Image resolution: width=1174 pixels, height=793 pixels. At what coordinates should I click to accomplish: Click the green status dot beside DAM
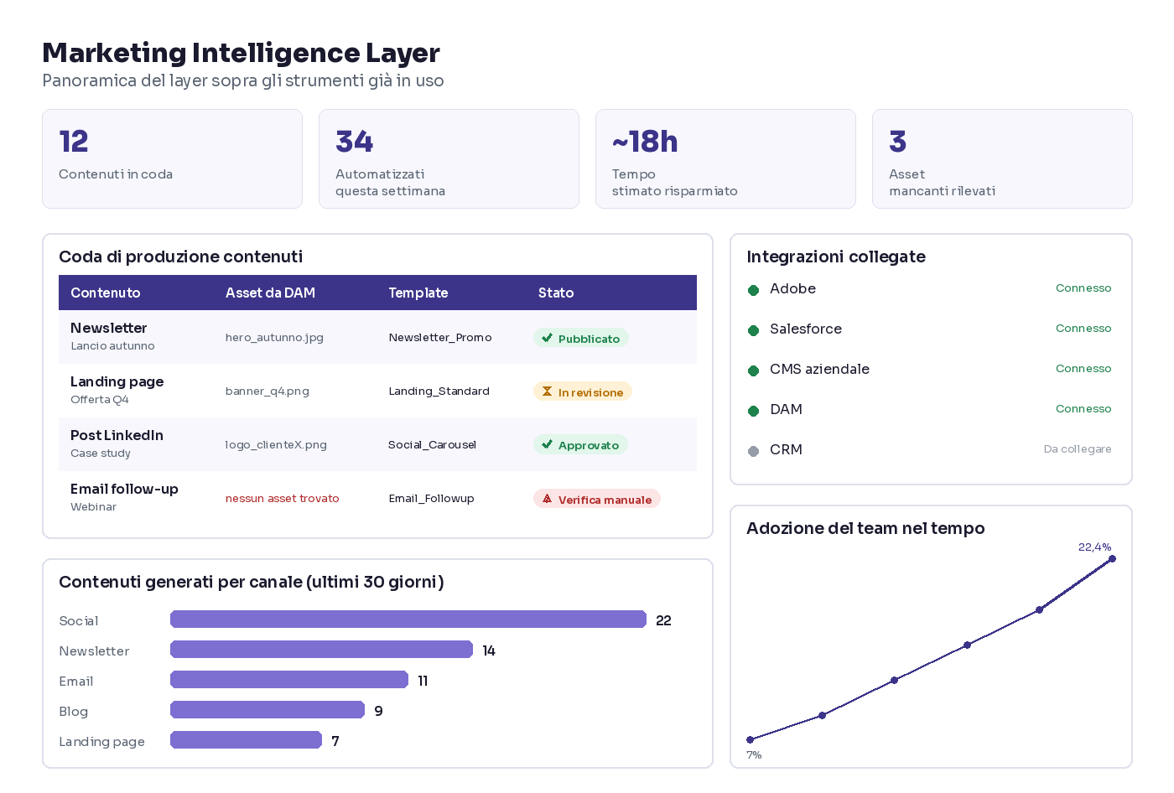pyautogui.click(x=753, y=411)
